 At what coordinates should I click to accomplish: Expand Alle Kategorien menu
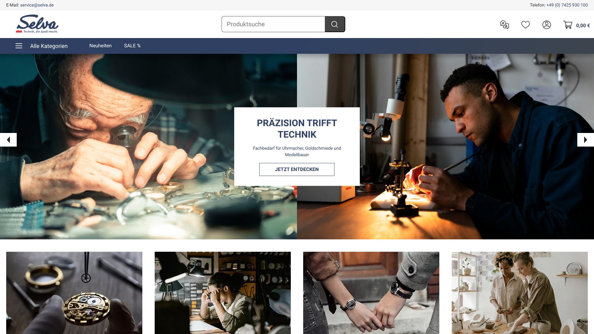tap(49, 46)
